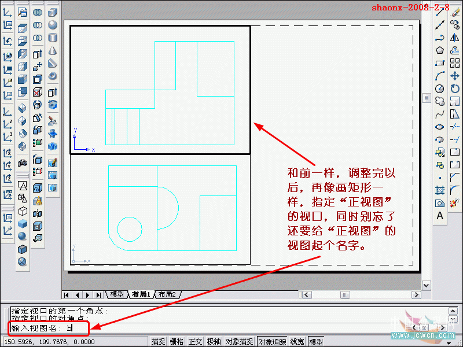Jump to first layout tab arrow
The width and height of the screenshot is (463, 347).
coord(67,295)
